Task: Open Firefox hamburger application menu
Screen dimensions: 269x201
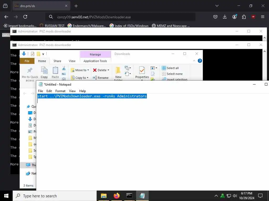Action: pyautogui.click(x=263, y=17)
